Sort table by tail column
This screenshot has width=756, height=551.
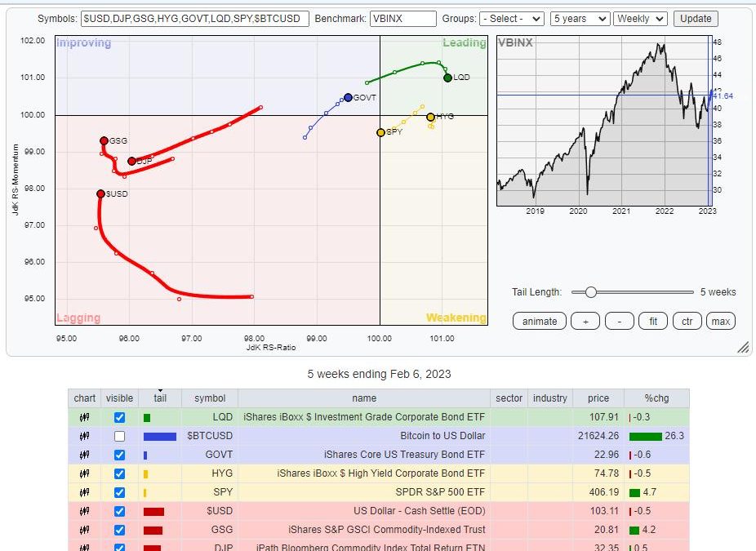(160, 398)
